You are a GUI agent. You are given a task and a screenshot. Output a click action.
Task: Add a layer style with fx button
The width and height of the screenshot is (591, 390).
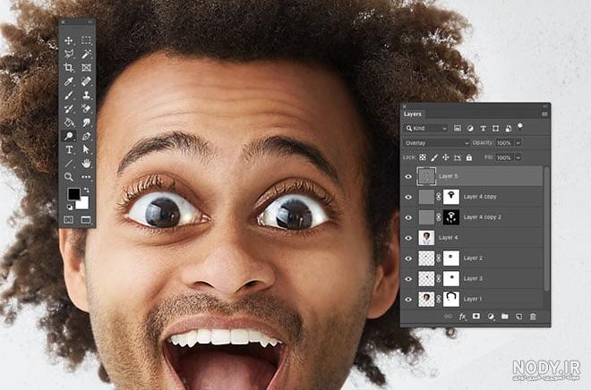462,317
